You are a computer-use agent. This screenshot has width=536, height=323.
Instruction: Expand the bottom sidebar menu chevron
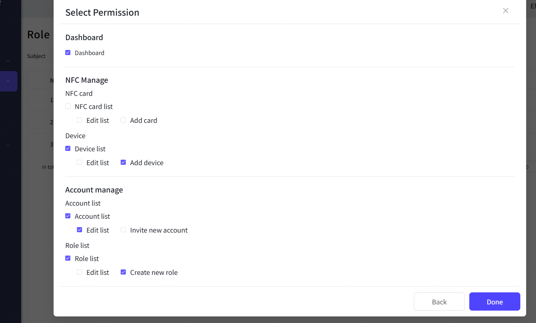[x=8, y=145]
